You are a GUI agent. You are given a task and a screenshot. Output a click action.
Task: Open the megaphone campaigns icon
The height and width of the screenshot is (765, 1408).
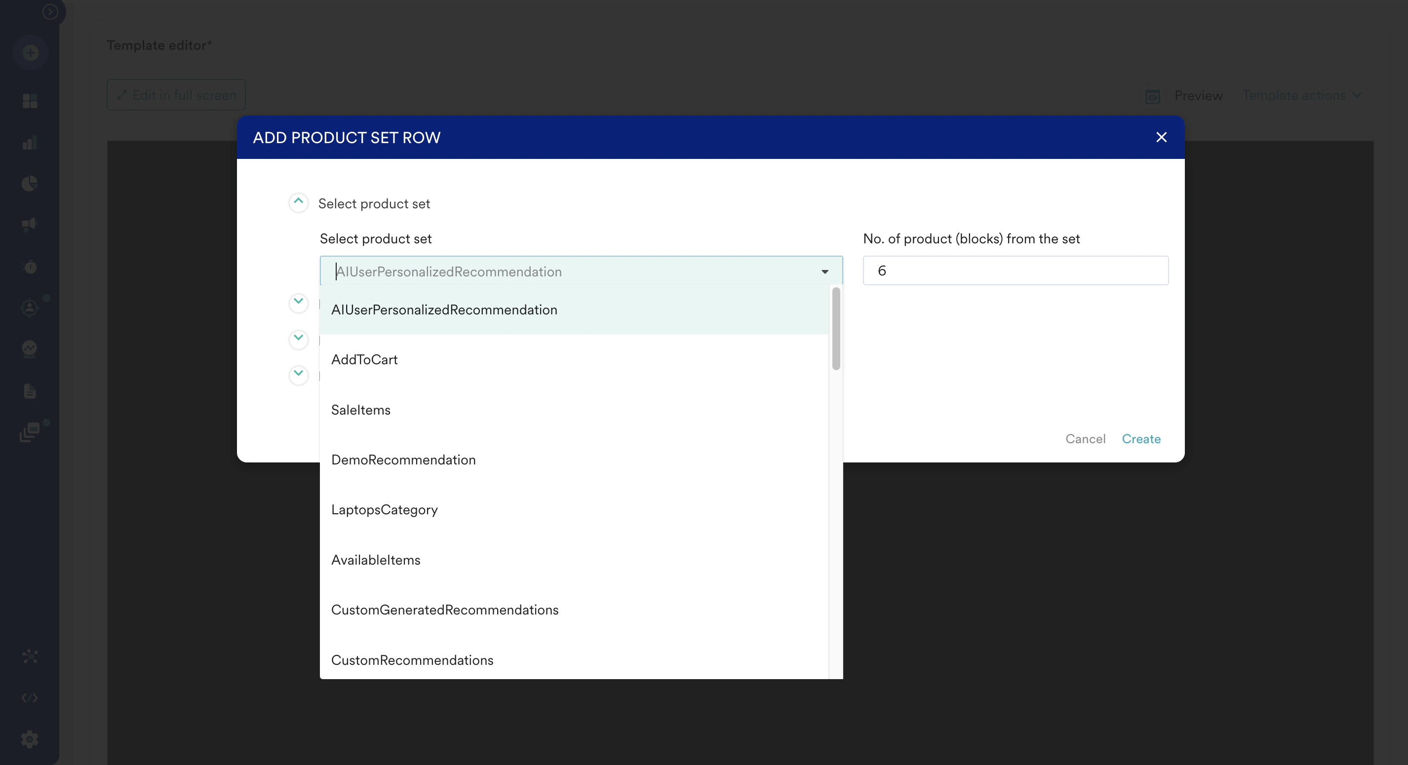(30, 225)
